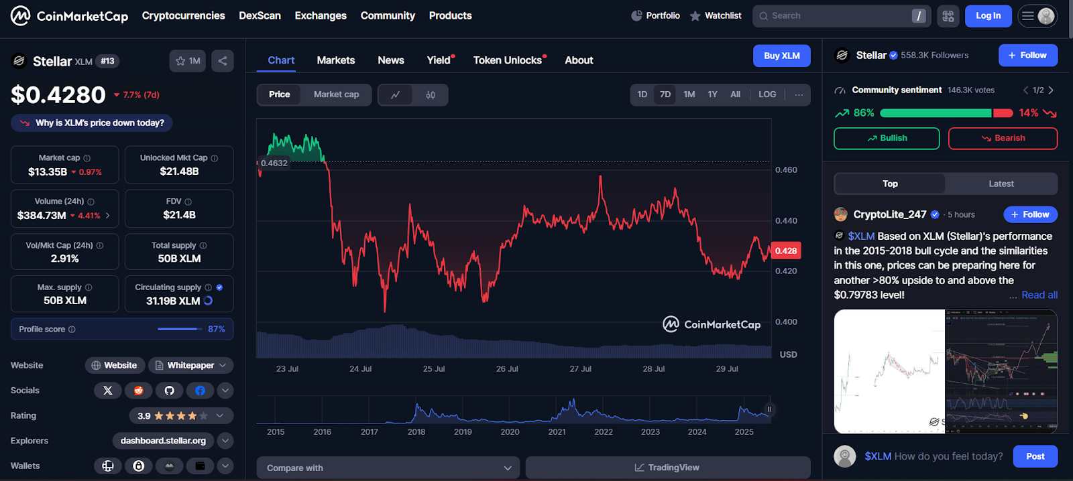
Task: Open the About tab
Action: [579, 60]
